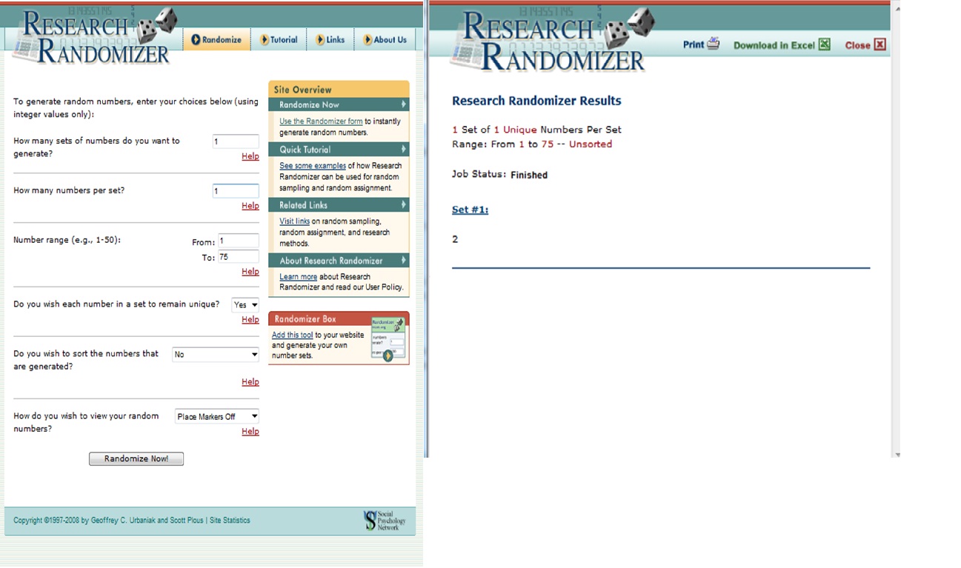961x568 pixels.
Task: Click the generated number 2 in results
Action: [x=455, y=239]
